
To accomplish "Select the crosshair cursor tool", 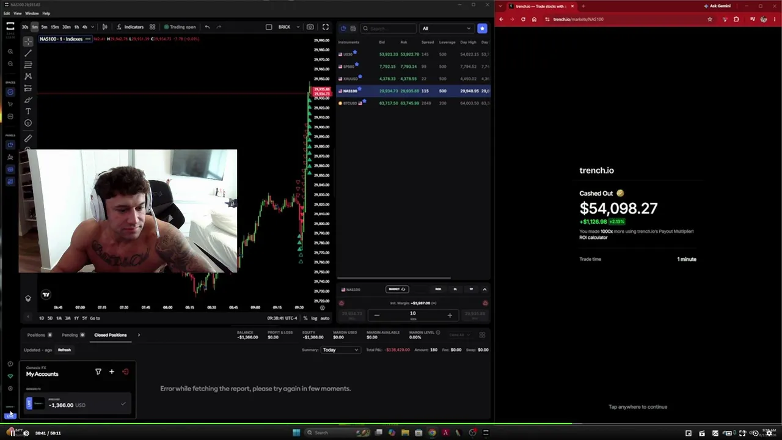I will click(28, 41).
